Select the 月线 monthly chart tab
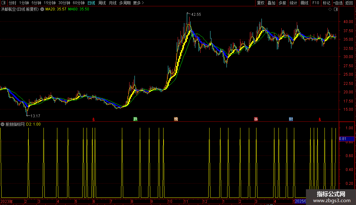This screenshot has height=205, width=356. click(x=112, y=3)
